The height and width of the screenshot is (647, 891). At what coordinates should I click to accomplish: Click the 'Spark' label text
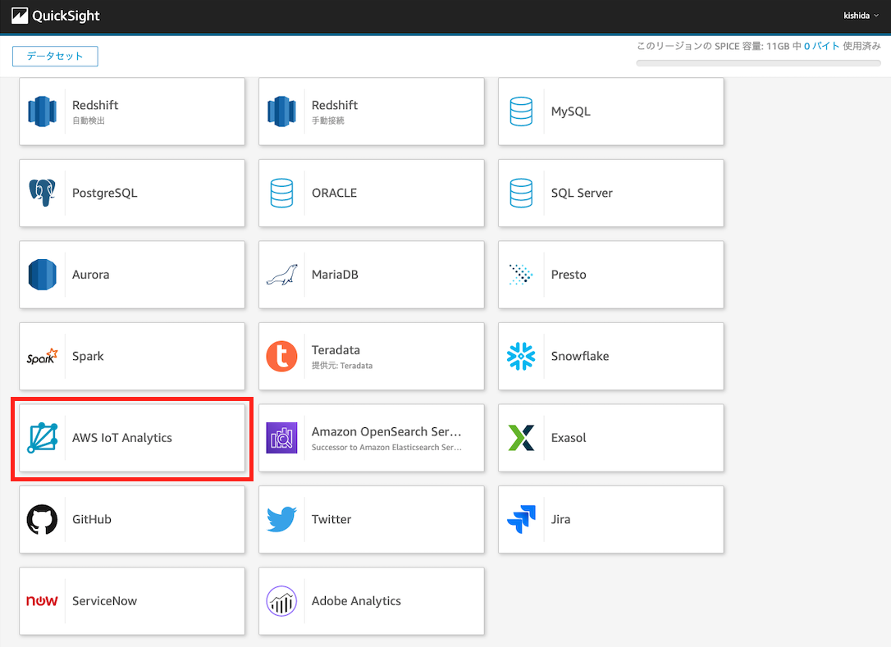88,356
